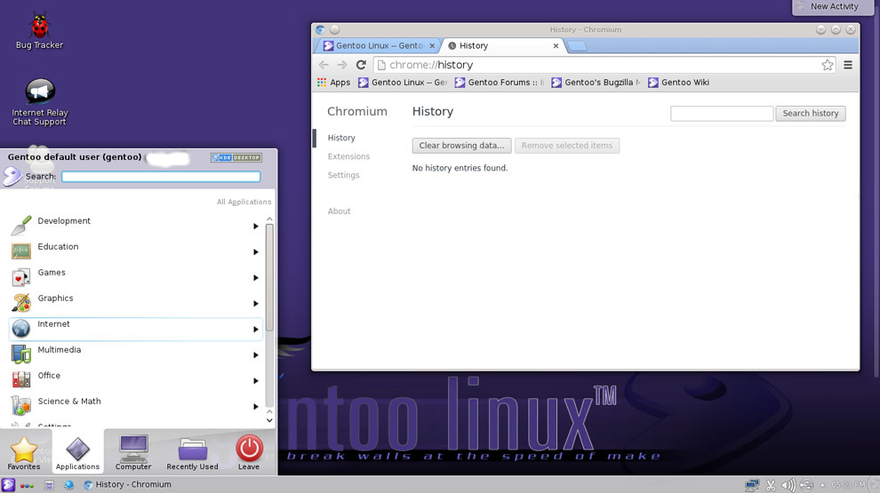Viewport: 880px width, 493px height.
Task: Open About in Chromium sidebar
Action: pyautogui.click(x=339, y=211)
